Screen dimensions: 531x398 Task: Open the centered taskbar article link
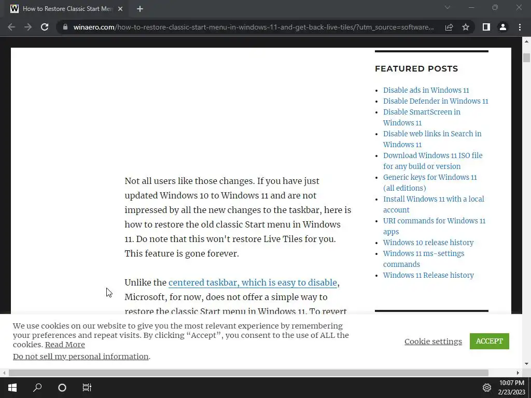pos(253,282)
